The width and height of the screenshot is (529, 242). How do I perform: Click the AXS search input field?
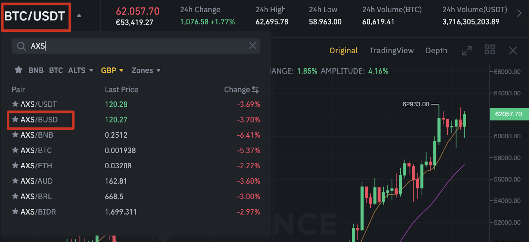(x=139, y=46)
